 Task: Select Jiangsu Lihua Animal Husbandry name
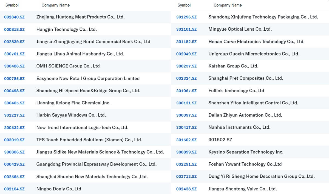[x=80, y=54]
